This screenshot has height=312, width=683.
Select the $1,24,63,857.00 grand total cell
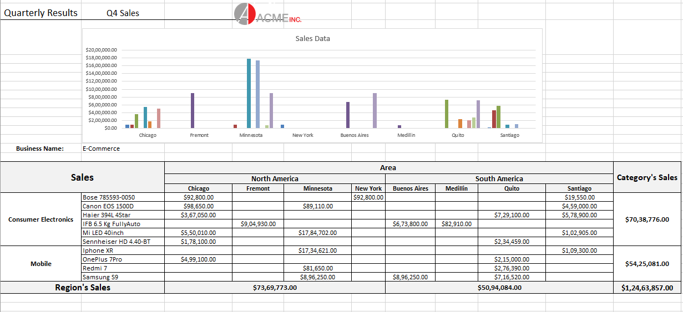(x=647, y=288)
